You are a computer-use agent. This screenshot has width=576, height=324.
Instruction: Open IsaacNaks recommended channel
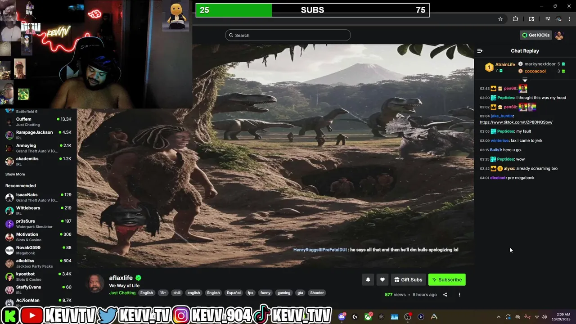click(38, 197)
